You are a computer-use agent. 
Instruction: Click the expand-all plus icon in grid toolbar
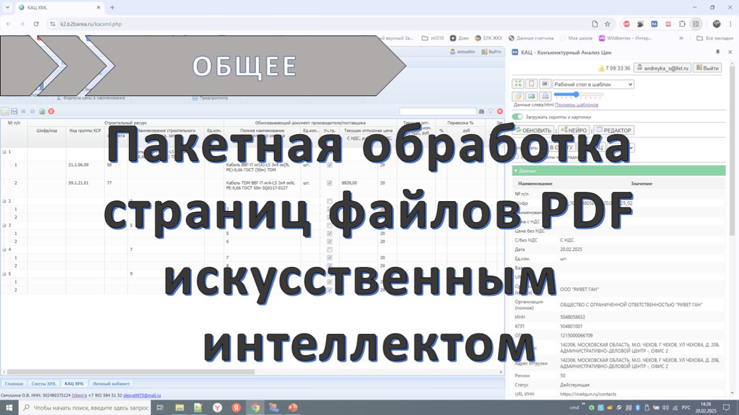tap(23, 111)
